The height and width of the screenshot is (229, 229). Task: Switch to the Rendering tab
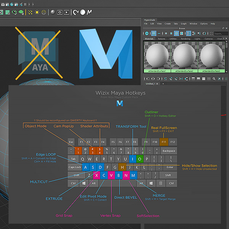tap(185, 39)
